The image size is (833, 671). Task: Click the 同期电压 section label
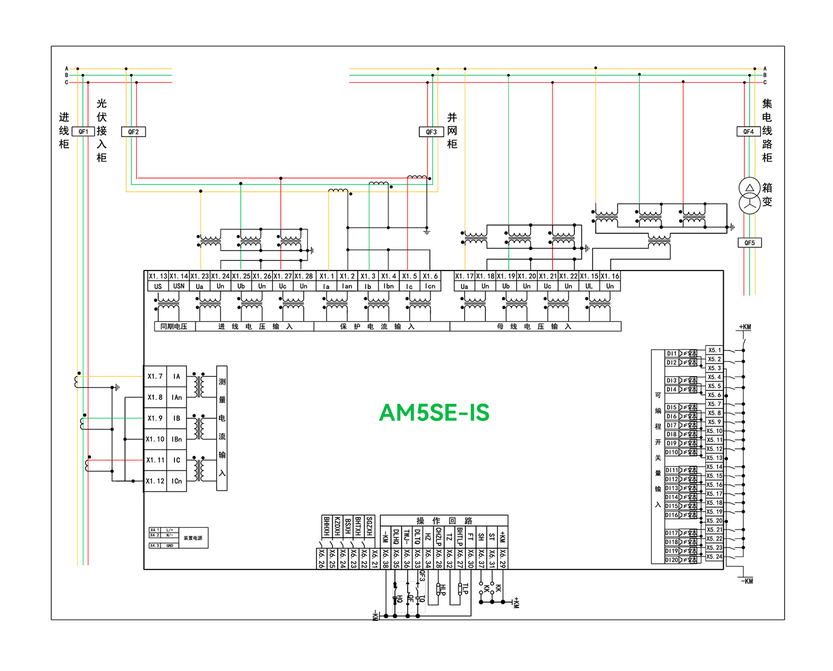tap(174, 327)
